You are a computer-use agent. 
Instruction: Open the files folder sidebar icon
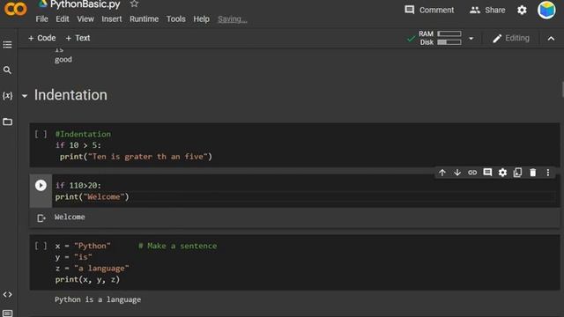tap(7, 122)
